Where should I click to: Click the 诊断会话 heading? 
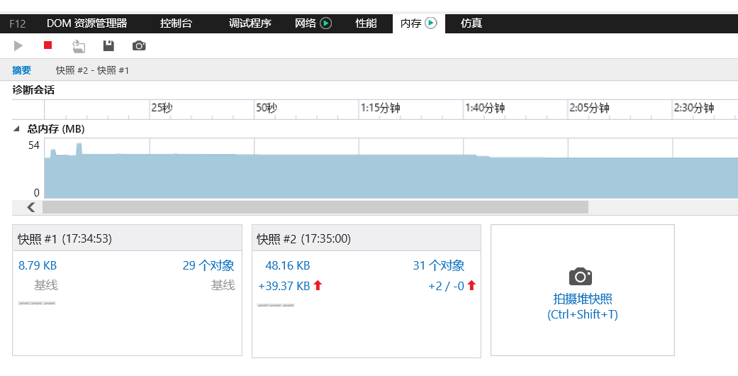(33, 89)
